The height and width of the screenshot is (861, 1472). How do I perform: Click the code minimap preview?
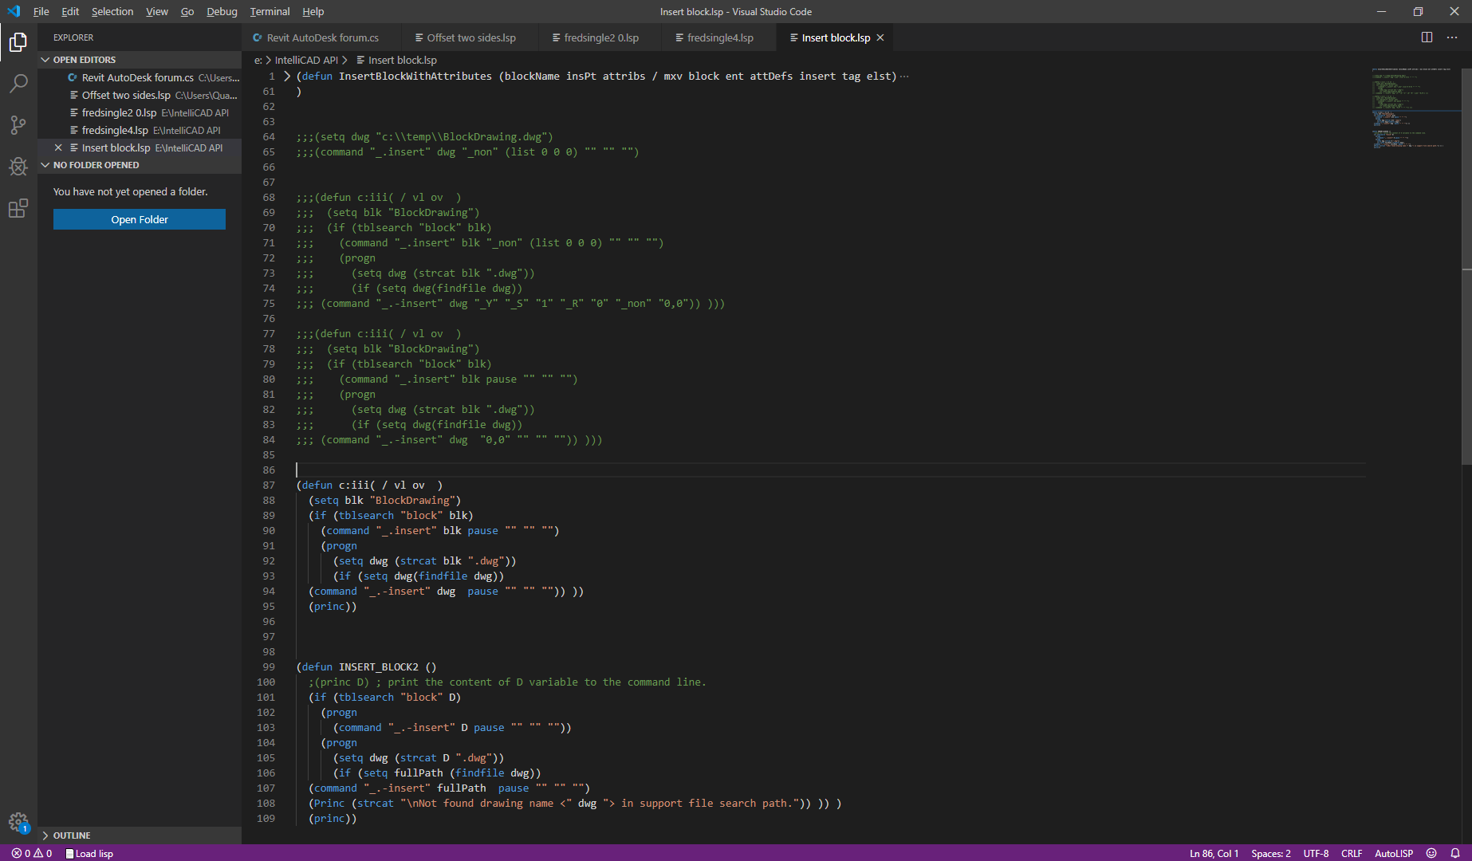1415,108
